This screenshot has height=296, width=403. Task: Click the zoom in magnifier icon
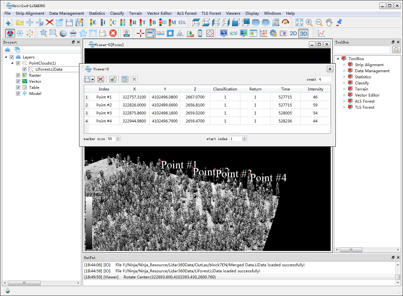pyautogui.click(x=309, y=22)
